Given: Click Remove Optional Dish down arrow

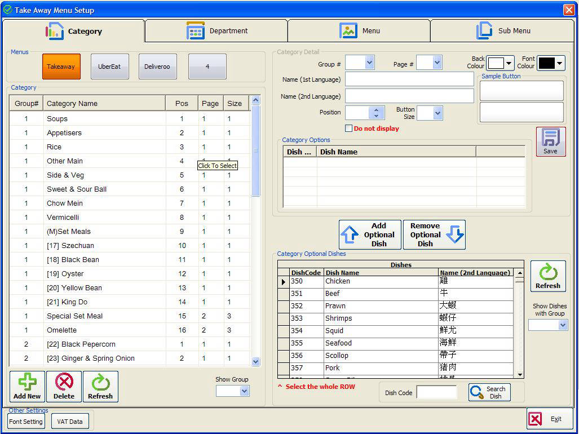Looking at the screenshot, I should tap(454, 235).
